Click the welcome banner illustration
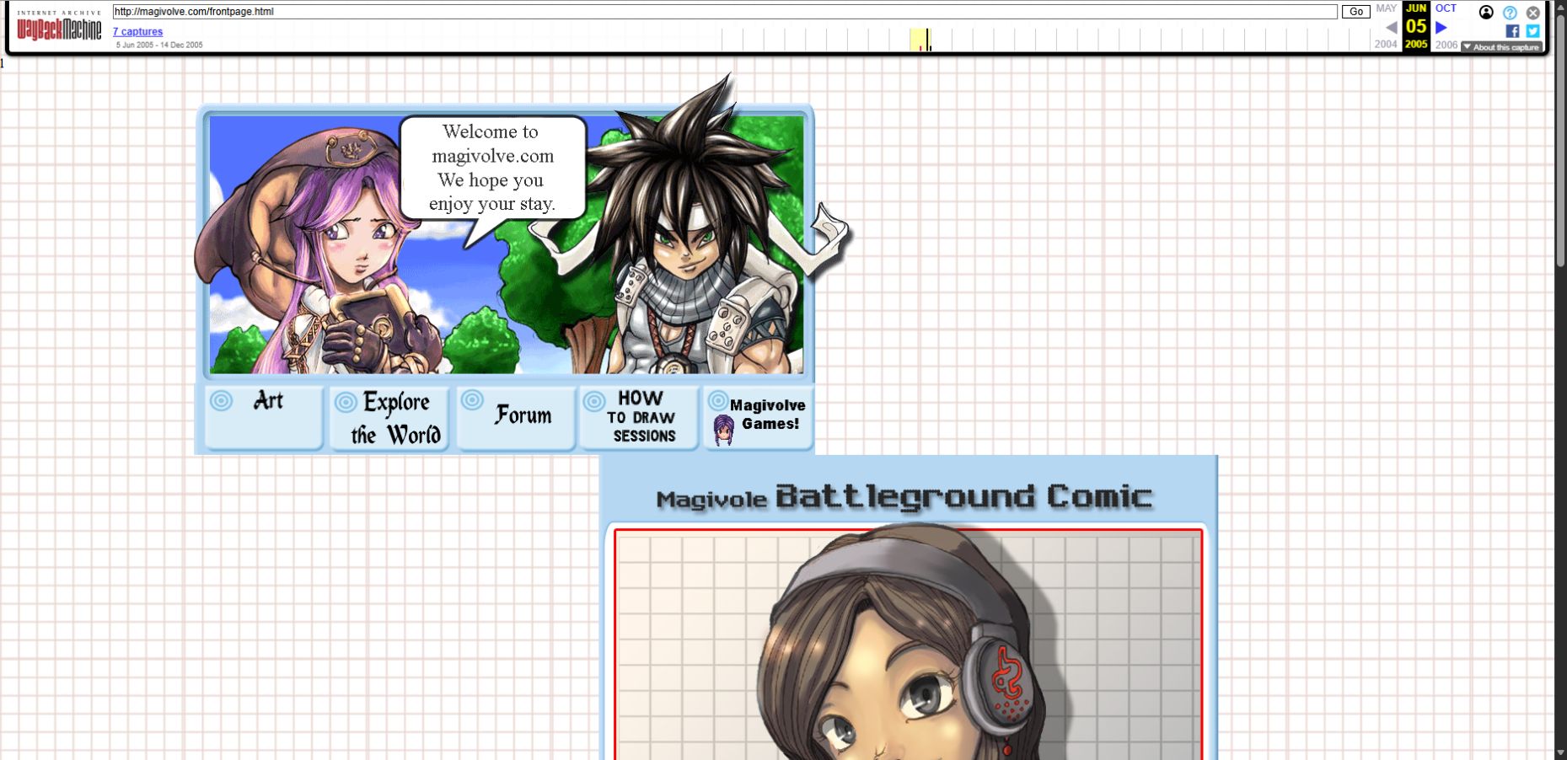The width and height of the screenshot is (1567, 760). click(x=507, y=244)
